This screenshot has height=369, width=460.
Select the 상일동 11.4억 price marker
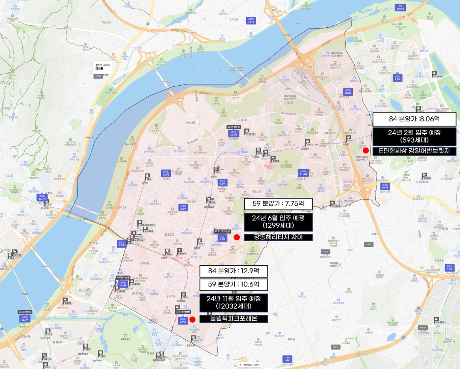[303, 173]
